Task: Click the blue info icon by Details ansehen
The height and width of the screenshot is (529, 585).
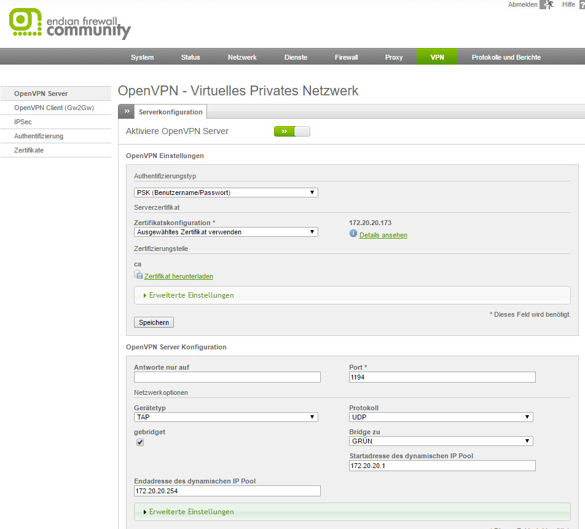Action: [x=353, y=234]
